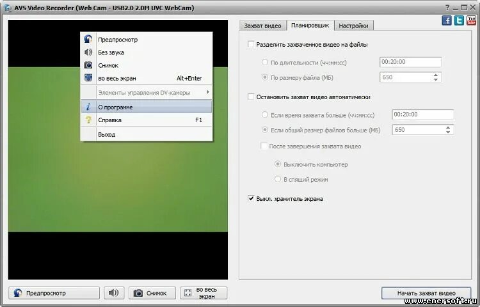This screenshot has width=480, height=307.
Task: Choose Выход in context menu
Action: click(147, 134)
